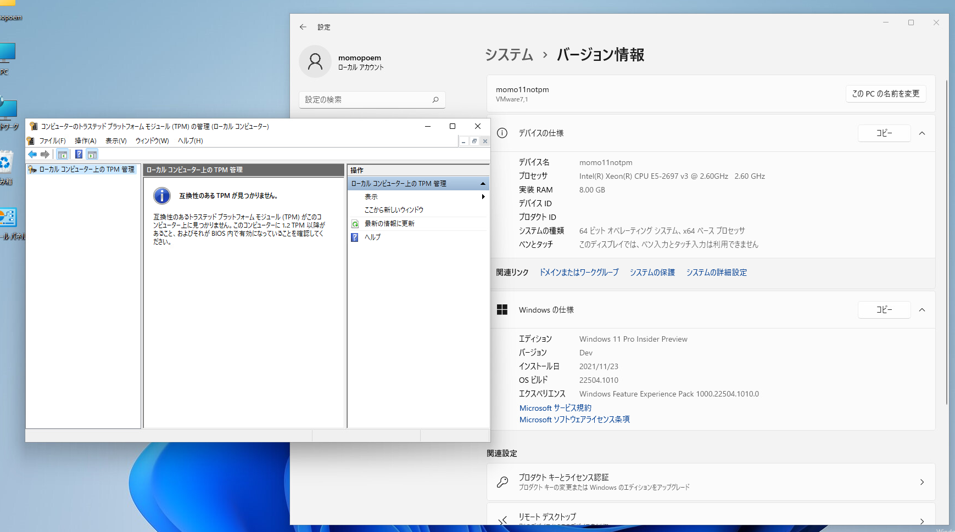Click the install date 2021/11/23
Image resolution: width=955 pixels, height=532 pixels.
(x=599, y=366)
